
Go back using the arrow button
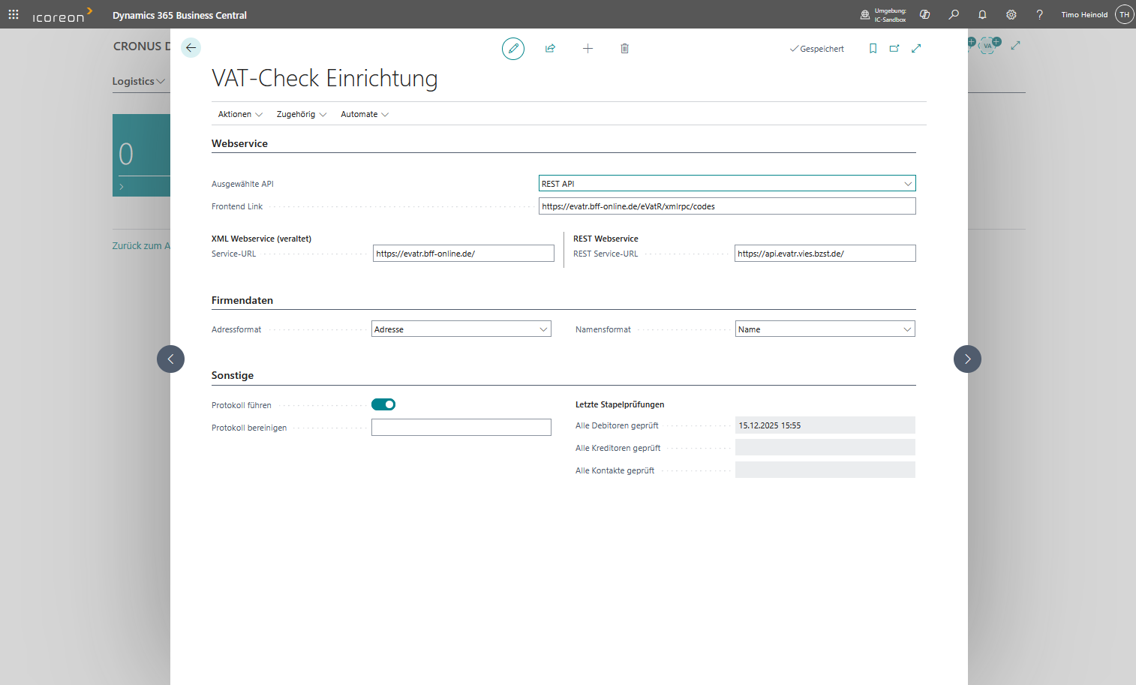[x=191, y=48]
